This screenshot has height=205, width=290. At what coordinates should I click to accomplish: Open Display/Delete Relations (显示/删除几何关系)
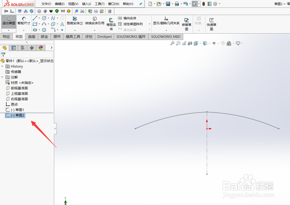166,21
